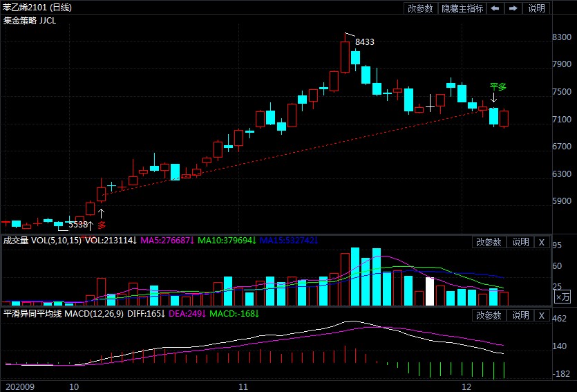Click the 11 month label on the time axis
The height and width of the screenshot is (392, 577).
[x=243, y=387]
